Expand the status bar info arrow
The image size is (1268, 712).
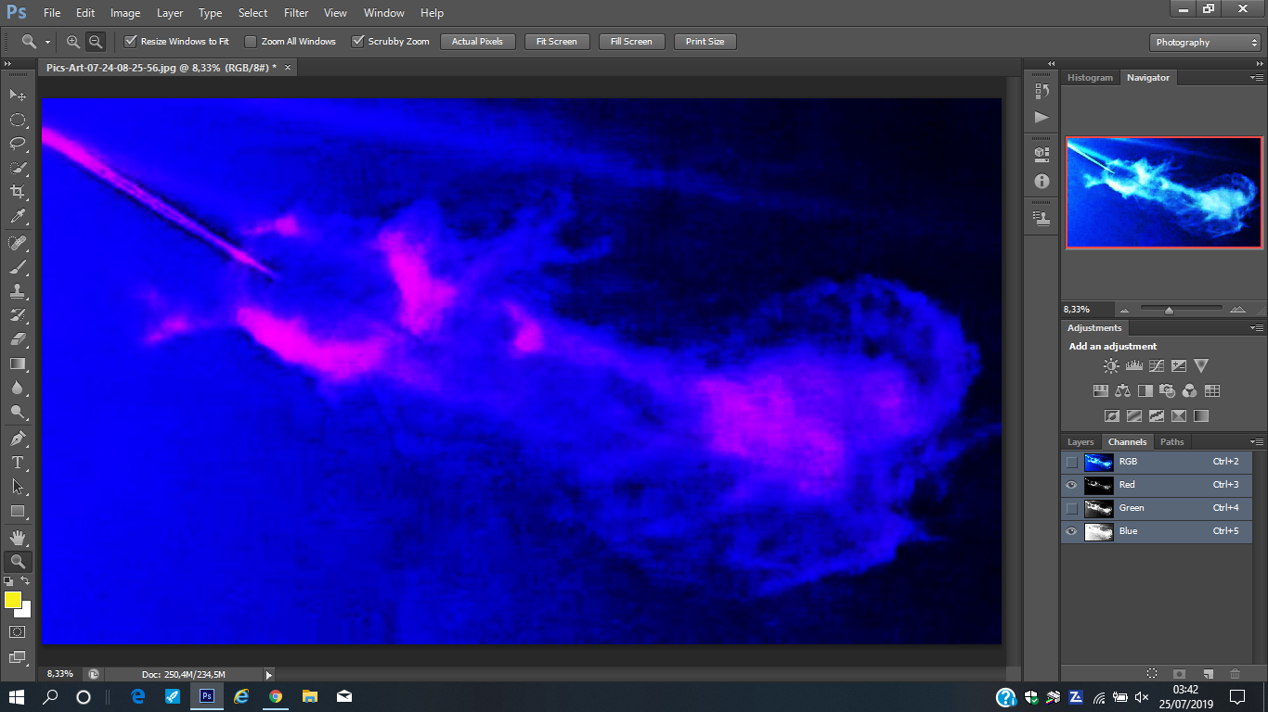tap(269, 675)
